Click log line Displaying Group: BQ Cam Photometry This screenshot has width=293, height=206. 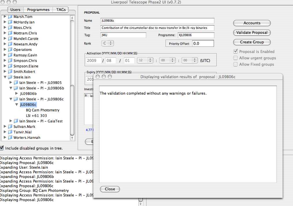point(34,190)
